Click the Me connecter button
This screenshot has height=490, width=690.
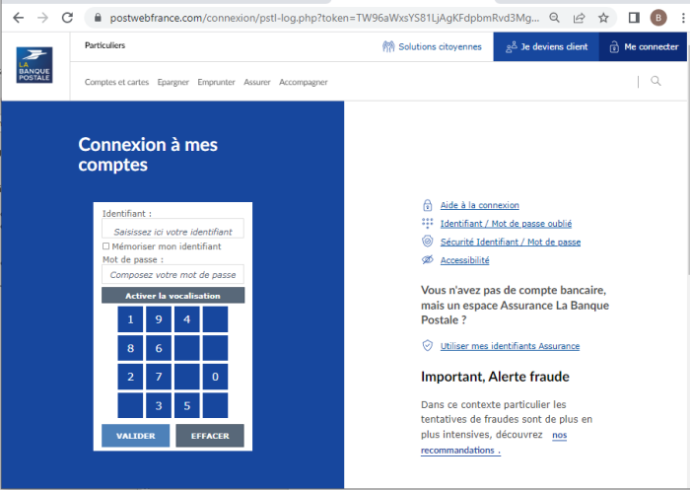point(643,46)
